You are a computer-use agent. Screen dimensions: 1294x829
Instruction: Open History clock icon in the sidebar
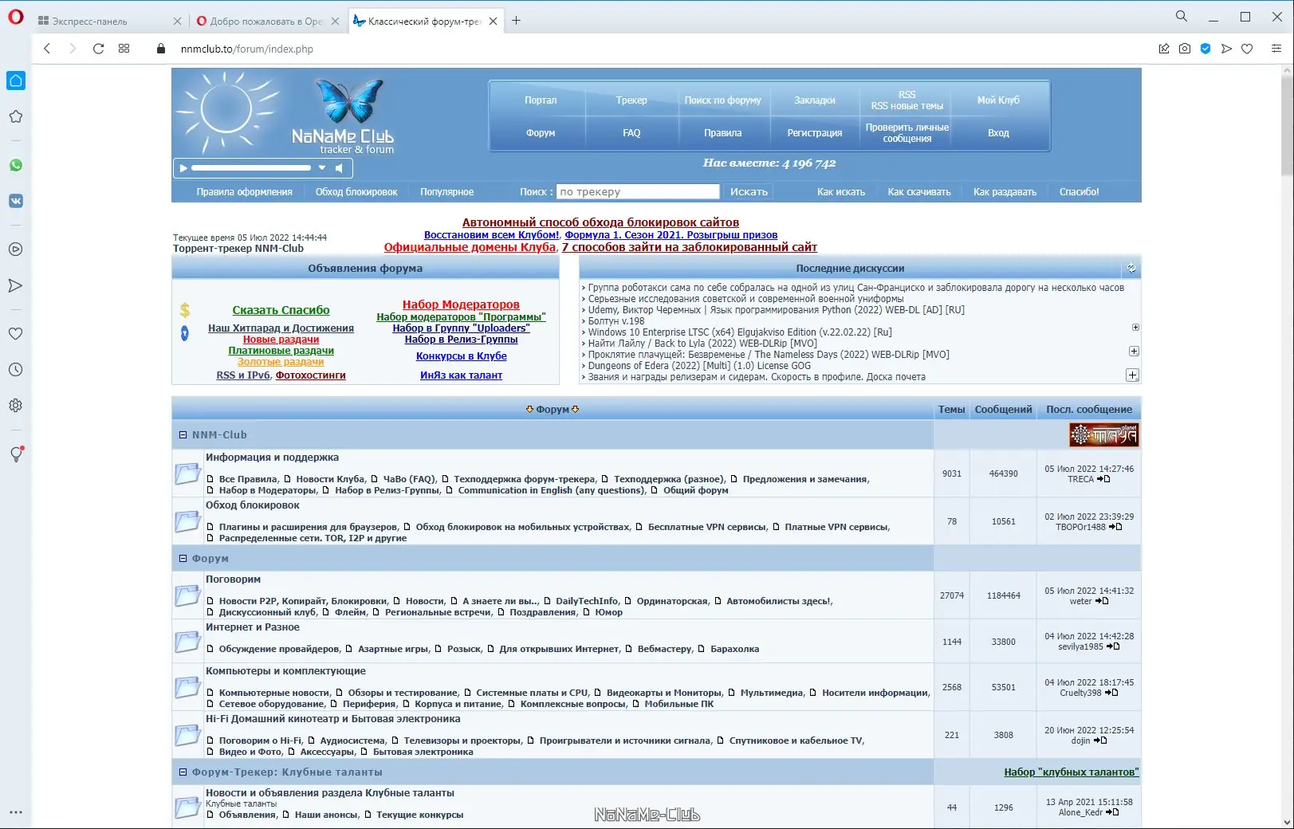pos(15,370)
